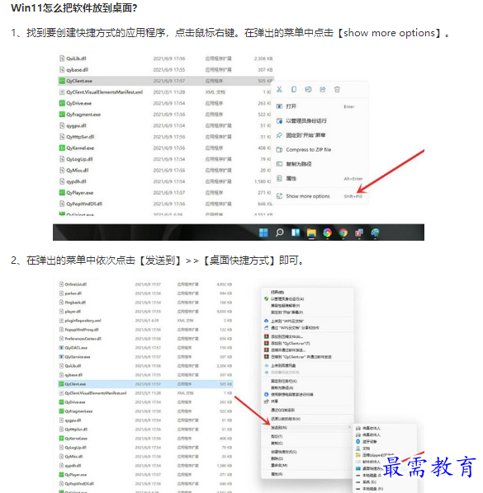Click the pin icon beside 固定到"开始"屏幕 in compact menu

279,135
